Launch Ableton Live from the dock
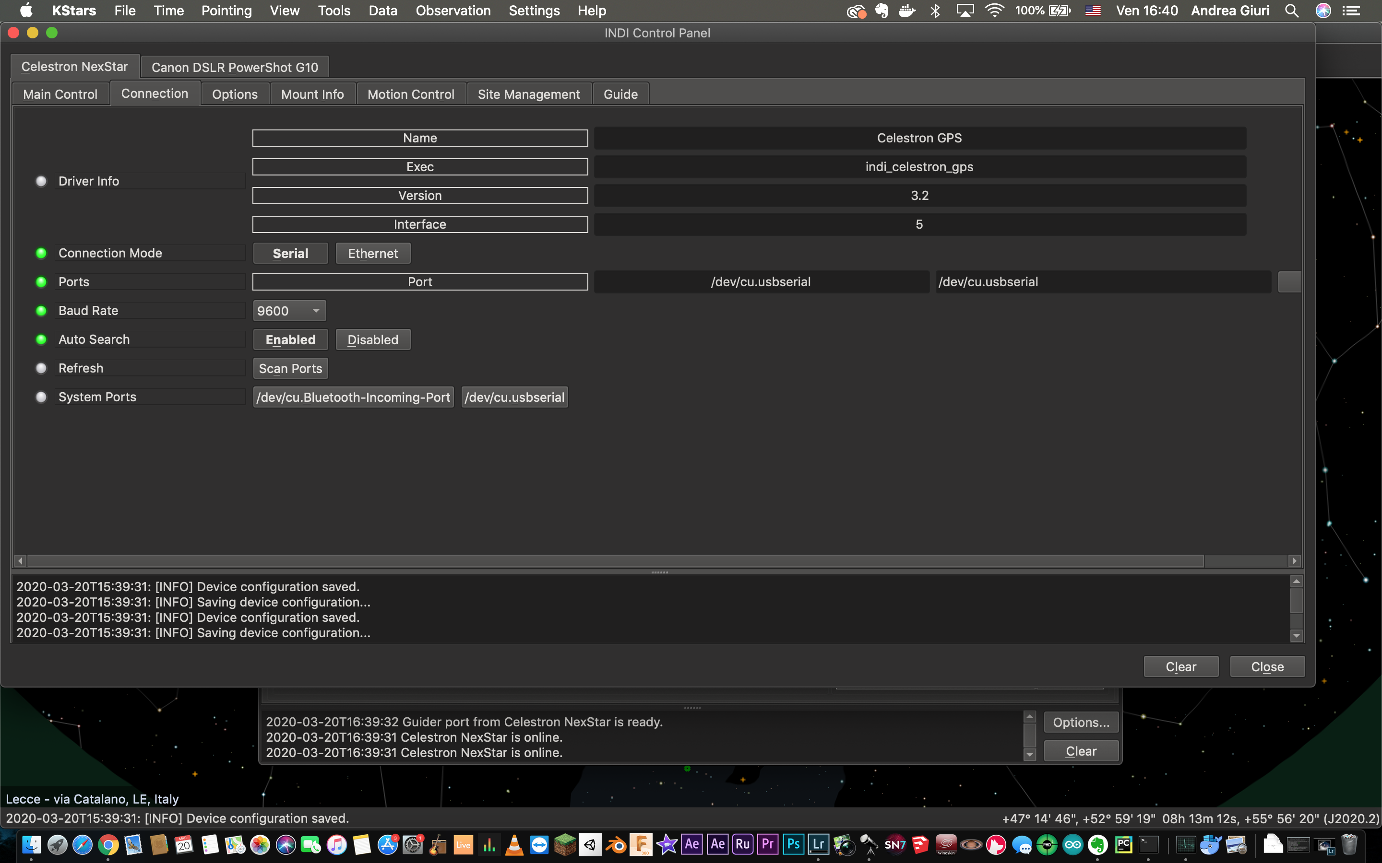 463,844
